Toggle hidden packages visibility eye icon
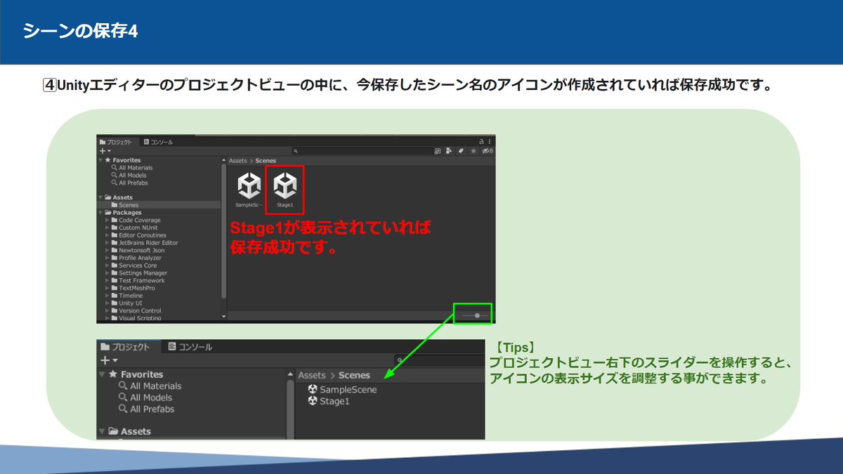This screenshot has height=474, width=843. click(x=487, y=151)
